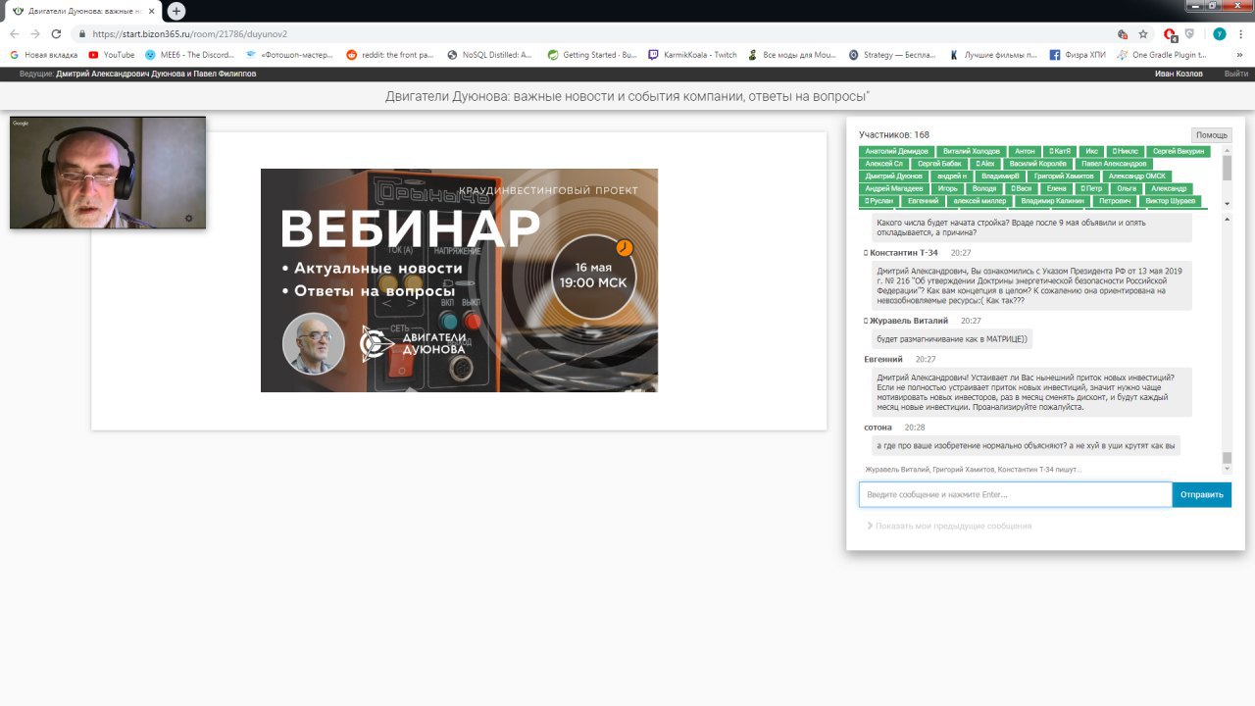Select participant Павел Александров
The height and width of the screenshot is (706, 1255).
tap(1113, 164)
